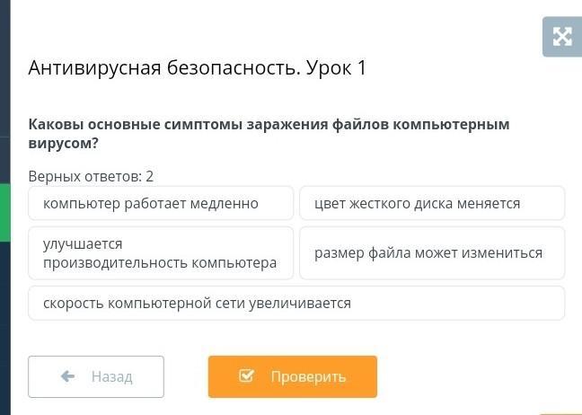The image size is (582, 415).
Task: Click the word "вирусом?" in the question
Action: point(63,143)
